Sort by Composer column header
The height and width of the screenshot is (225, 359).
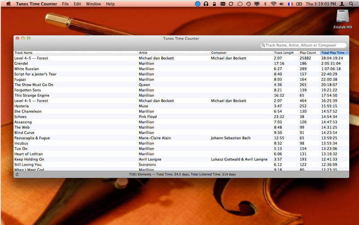[241, 53]
